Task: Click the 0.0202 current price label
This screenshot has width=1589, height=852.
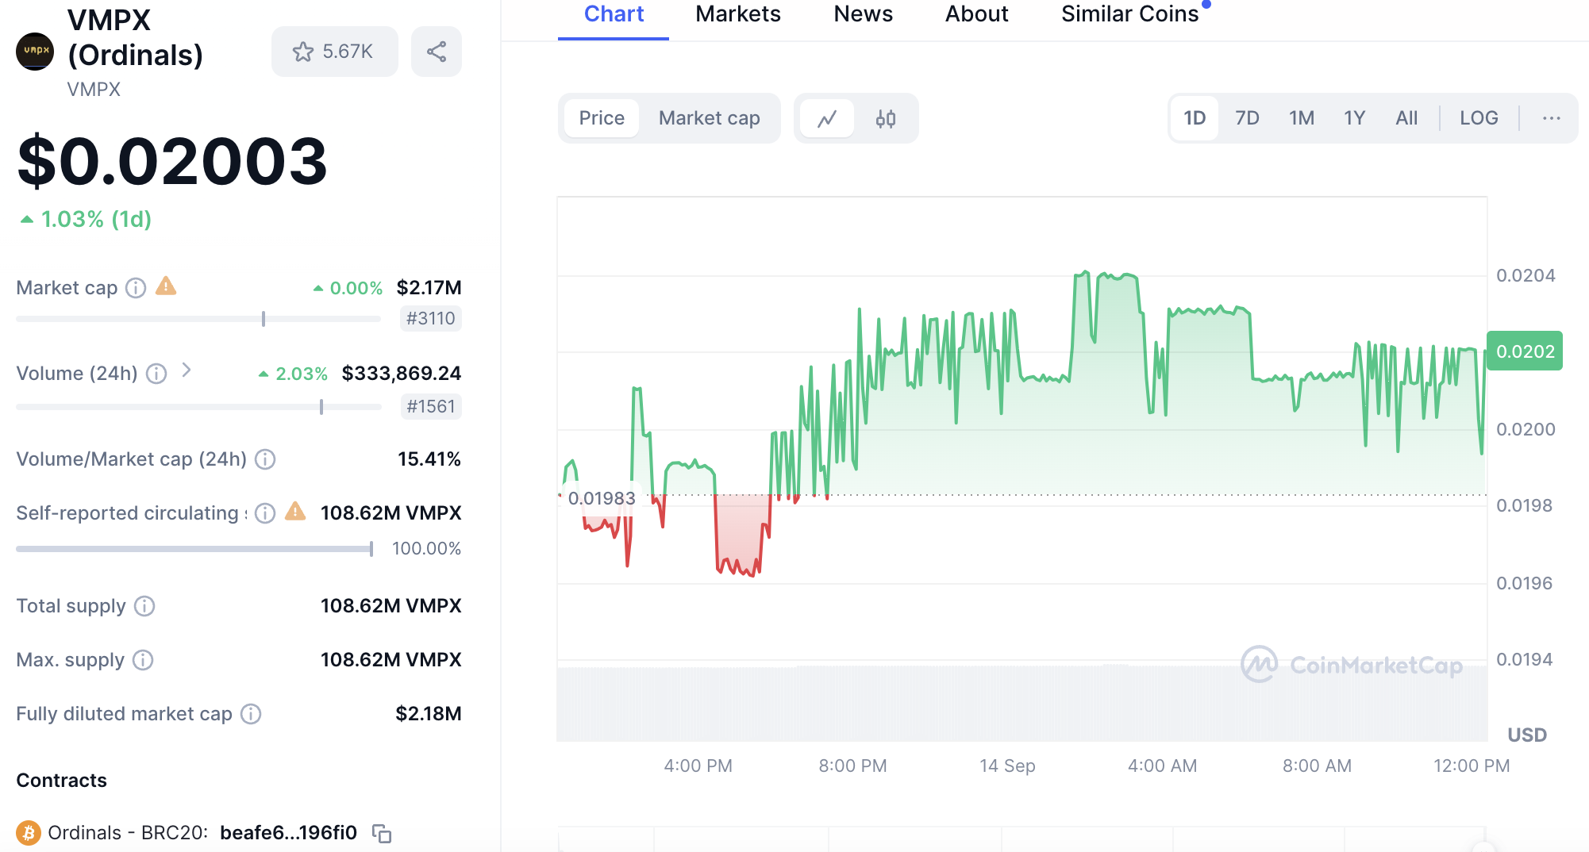Action: [1525, 351]
